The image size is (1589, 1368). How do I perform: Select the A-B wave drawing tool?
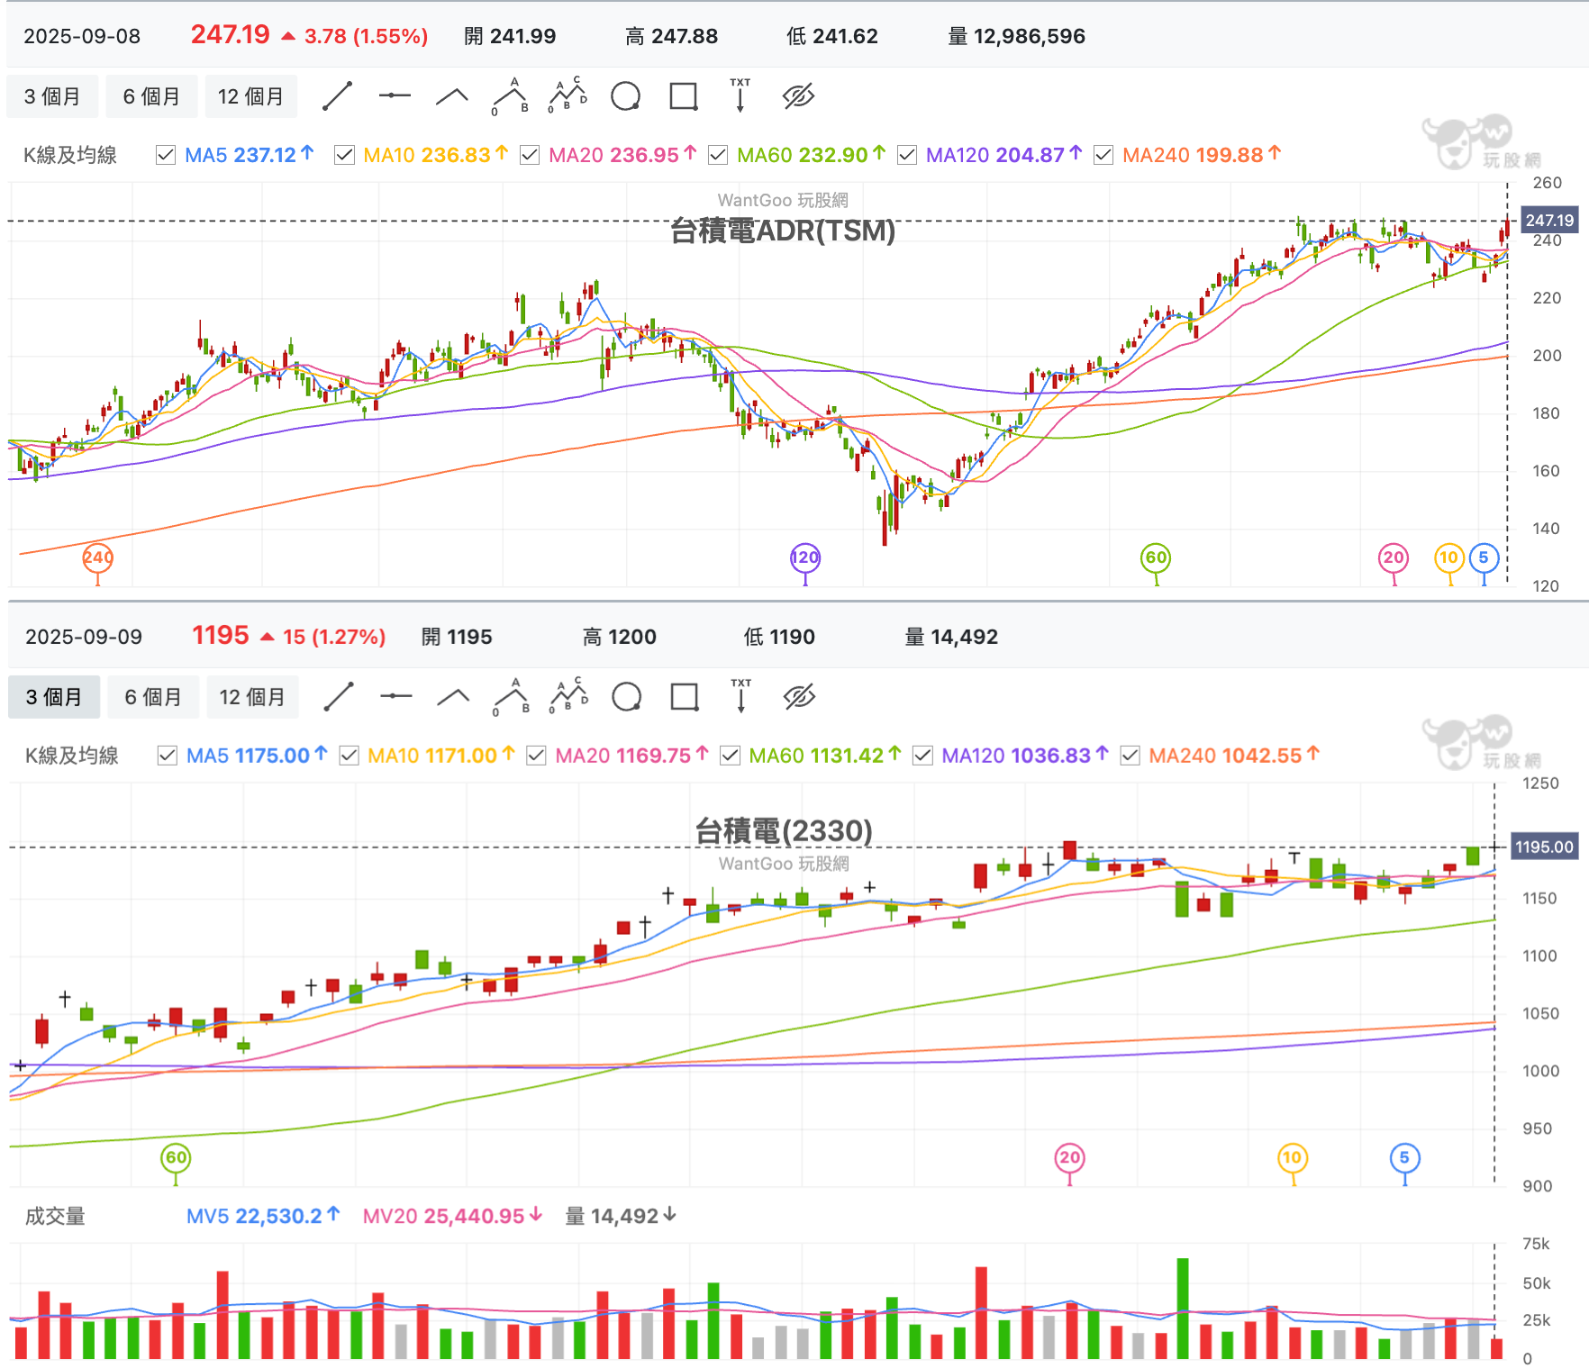(x=511, y=95)
